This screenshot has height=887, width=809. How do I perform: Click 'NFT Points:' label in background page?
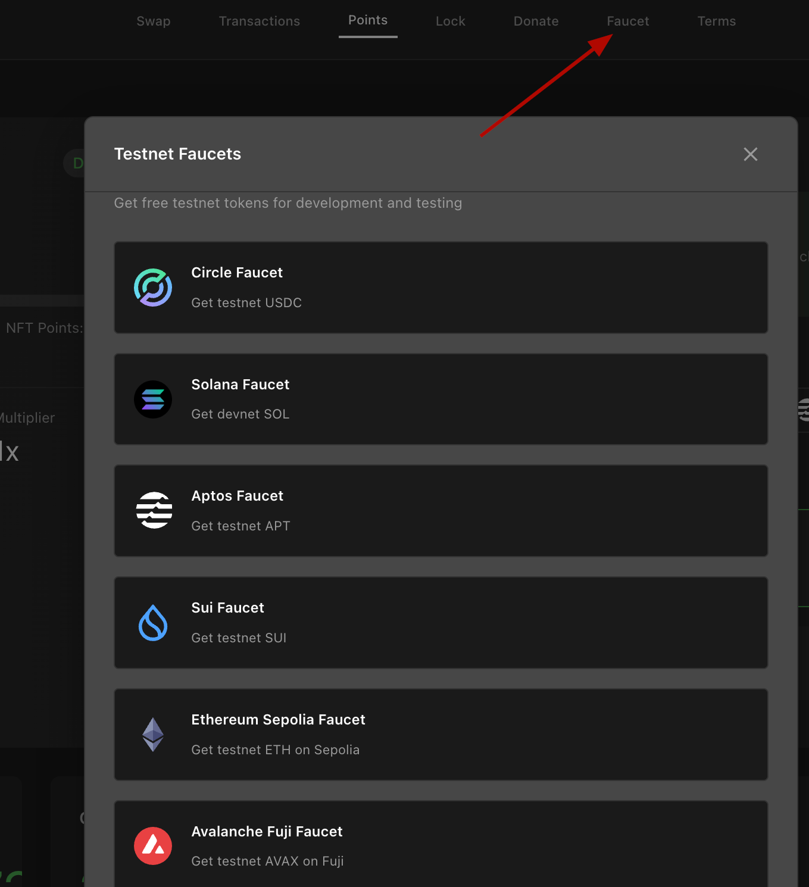pyautogui.click(x=45, y=328)
